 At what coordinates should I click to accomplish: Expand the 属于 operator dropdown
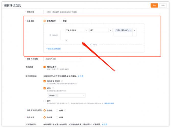click(x=101, y=30)
